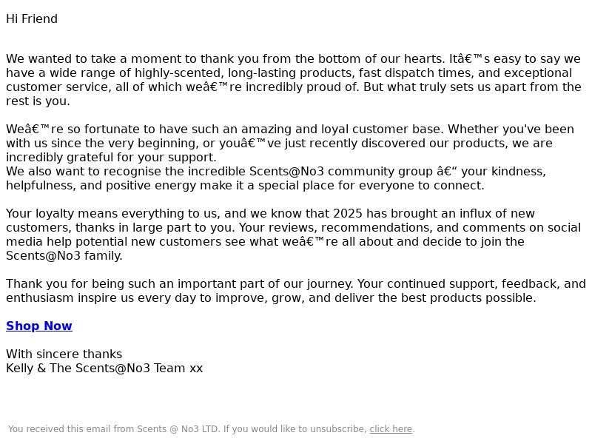Click the line starting 'helpfulness, and positive energy'
The height and width of the screenshot is (444, 592).
245,186
